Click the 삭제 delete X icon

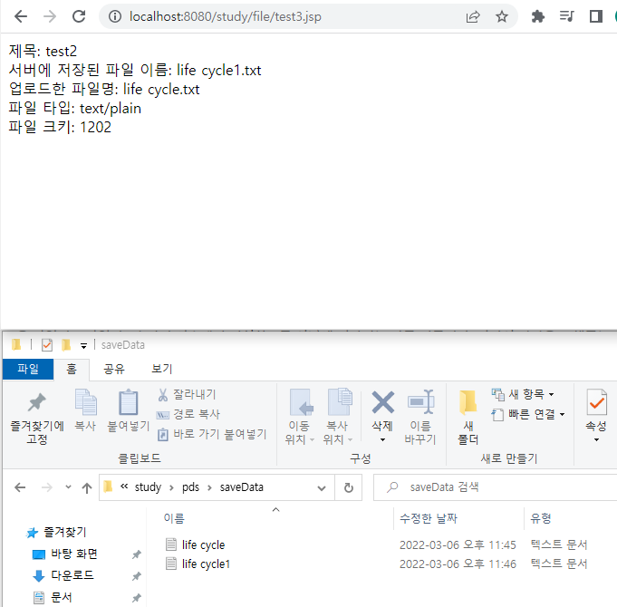click(x=382, y=403)
